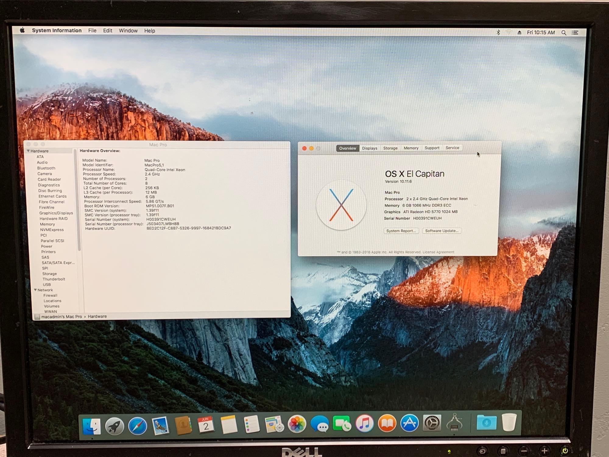Screen dimensions: 609x457
Task: Click the System Report button
Action: (401, 231)
